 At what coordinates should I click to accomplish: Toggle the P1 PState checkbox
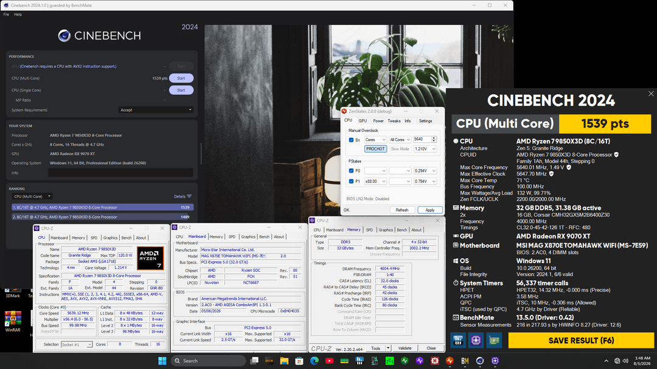351,181
